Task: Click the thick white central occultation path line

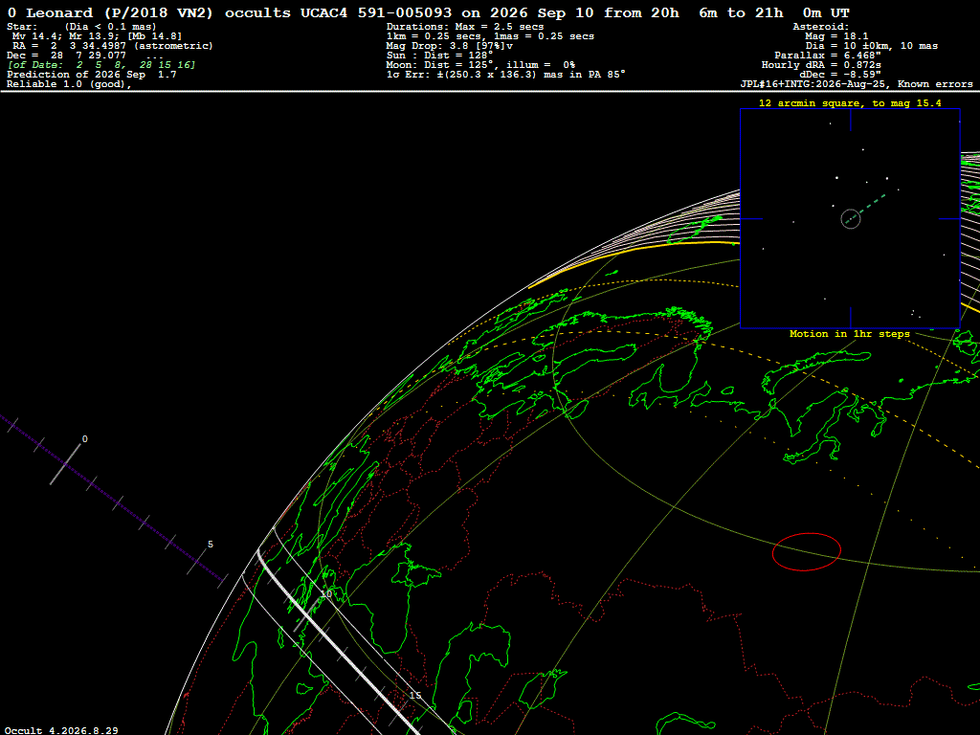Action: [338, 644]
